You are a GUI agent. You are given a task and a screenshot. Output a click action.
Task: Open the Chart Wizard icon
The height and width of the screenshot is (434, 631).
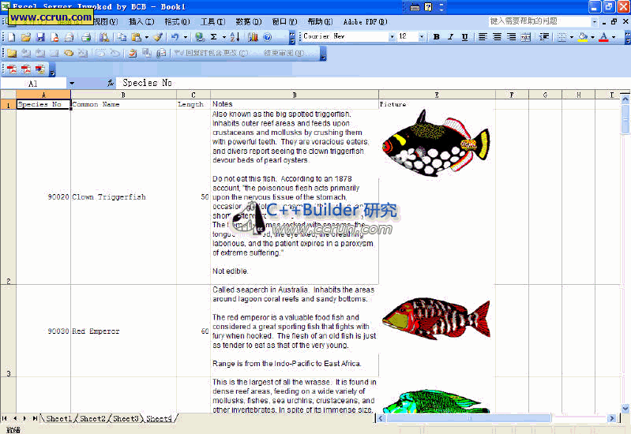pyautogui.click(x=253, y=37)
